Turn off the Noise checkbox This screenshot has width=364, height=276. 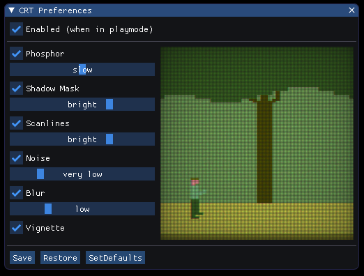(16, 158)
